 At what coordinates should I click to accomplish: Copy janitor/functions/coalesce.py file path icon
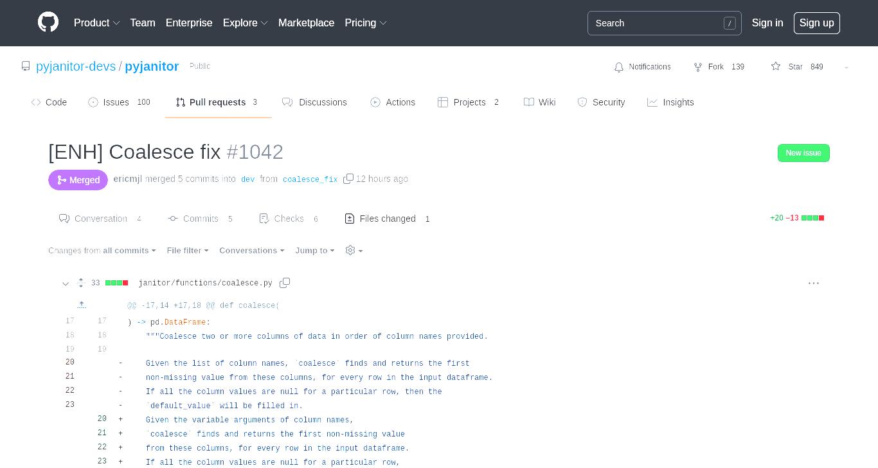(x=285, y=283)
